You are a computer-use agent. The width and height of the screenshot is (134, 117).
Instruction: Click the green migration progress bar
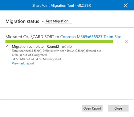59,42
